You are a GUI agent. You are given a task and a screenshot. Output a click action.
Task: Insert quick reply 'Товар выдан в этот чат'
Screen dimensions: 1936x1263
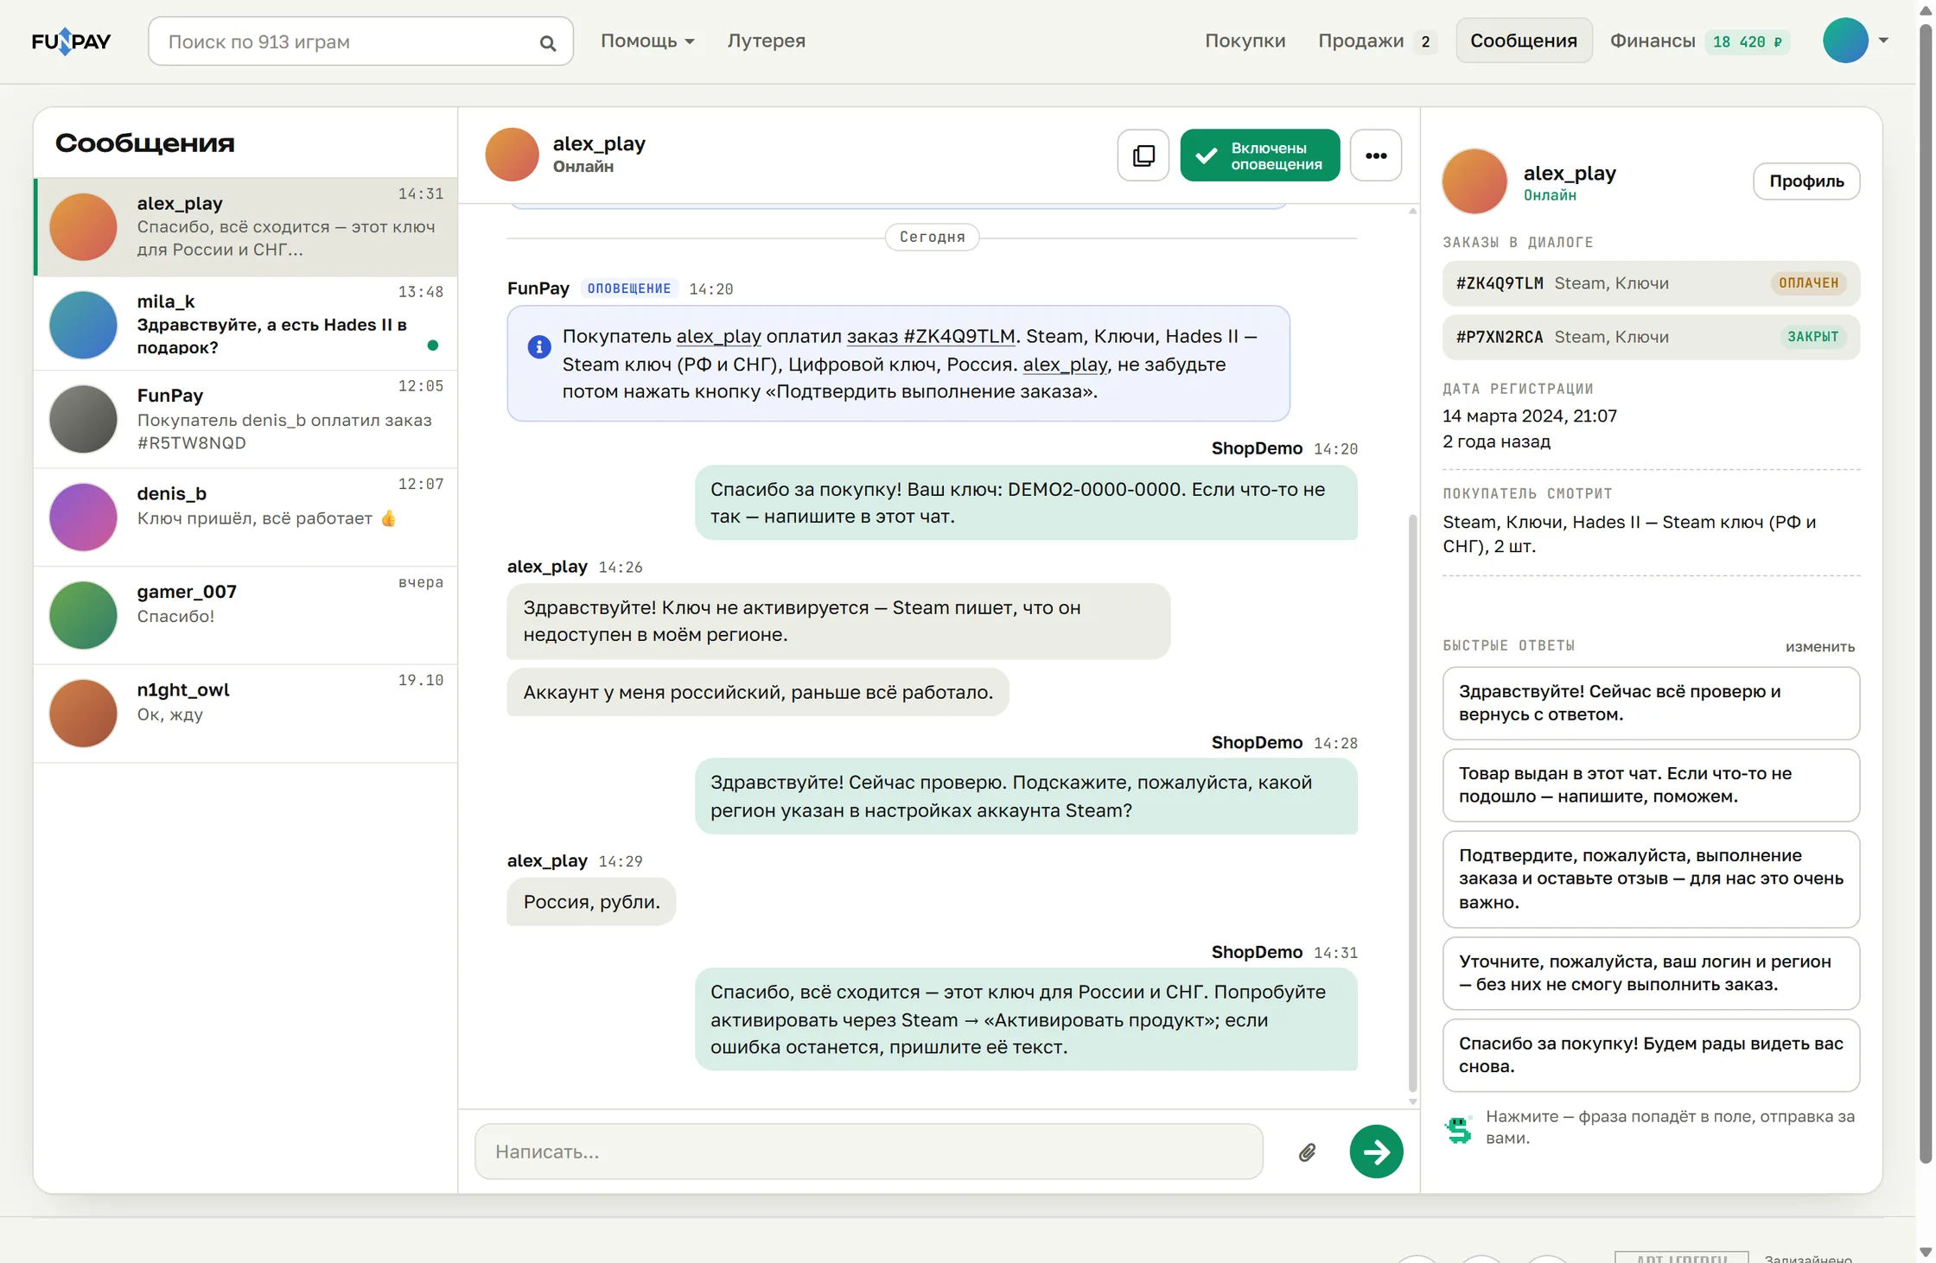tap(1650, 785)
